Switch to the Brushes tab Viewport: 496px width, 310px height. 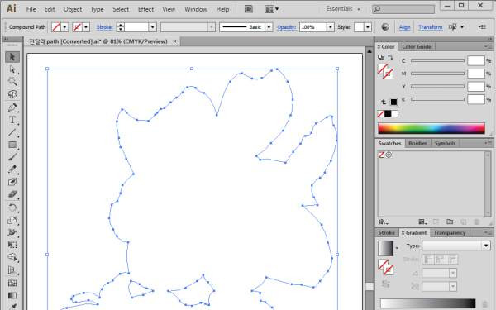coord(417,143)
